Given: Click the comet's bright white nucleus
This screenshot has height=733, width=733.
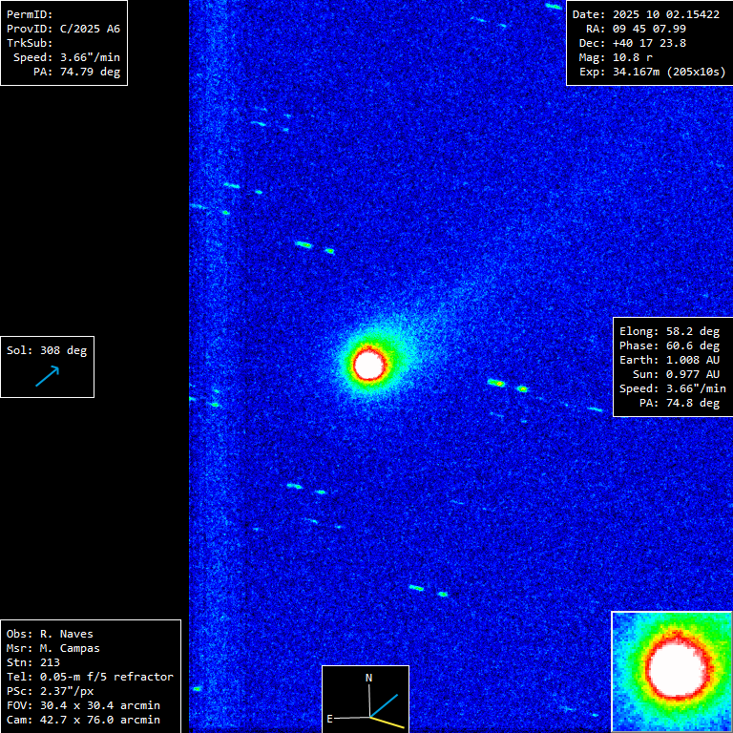Looking at the screenshot, I should (x=368, y=364).
